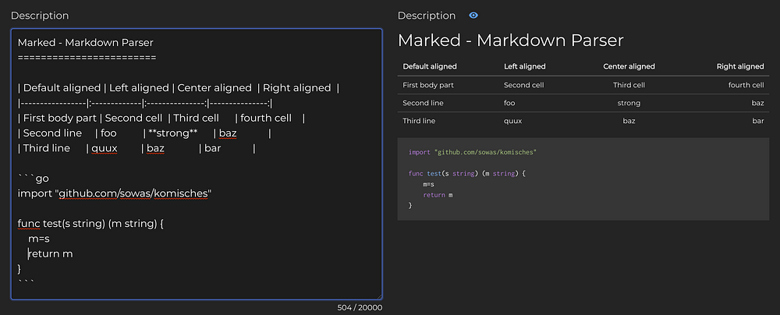Screen dimensions: 780x315
Task: Toggle the preview eye icon beside Description
Action: pos(473,16)
